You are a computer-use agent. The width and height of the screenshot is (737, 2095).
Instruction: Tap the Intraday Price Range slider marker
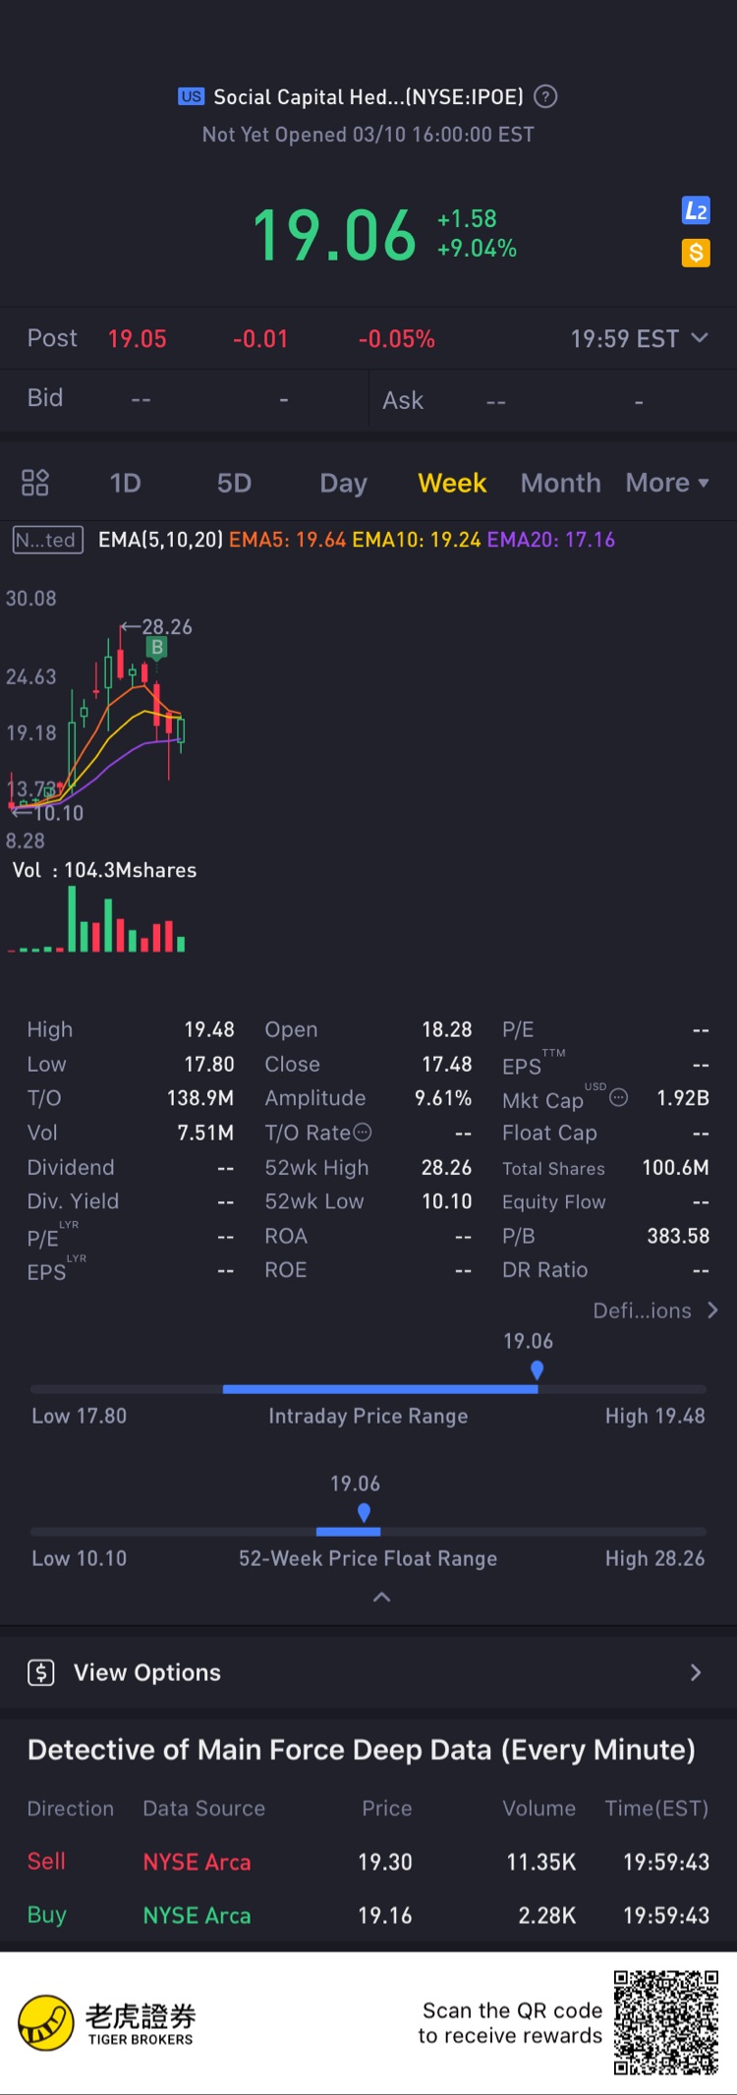(537, 1369)
